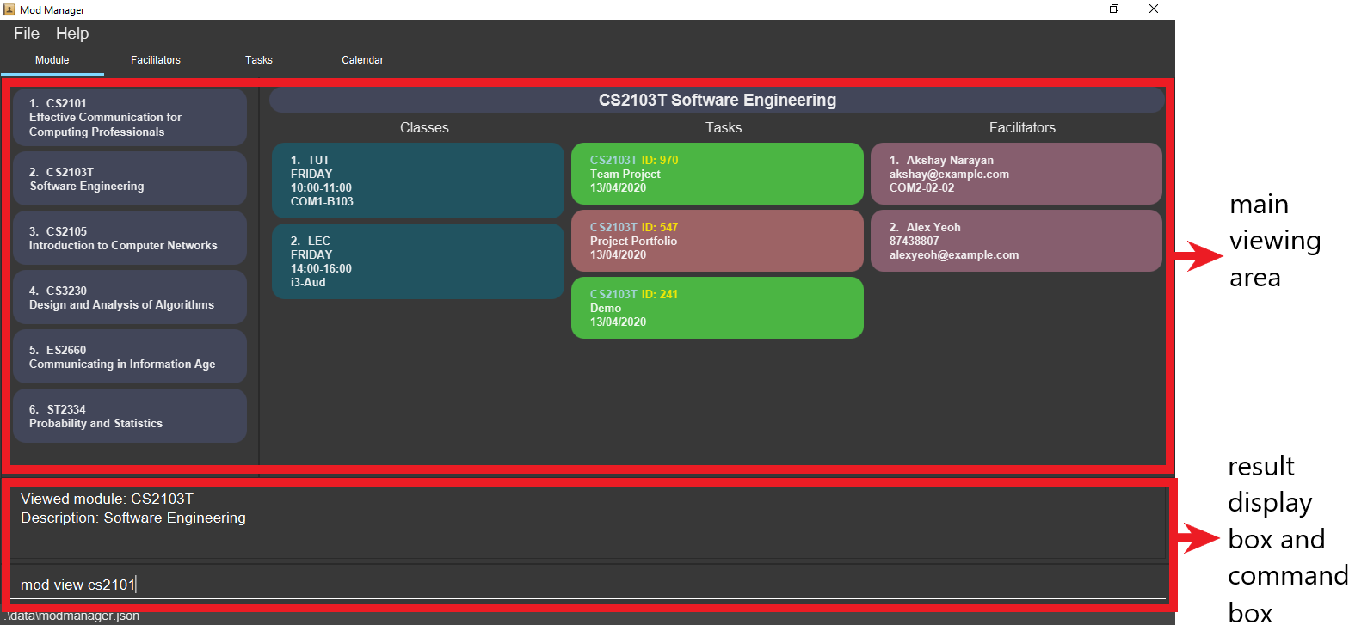Select the ST2334 Probability and Statistics card
This screenshot has width=1349, height=625.
click(130, 415)
